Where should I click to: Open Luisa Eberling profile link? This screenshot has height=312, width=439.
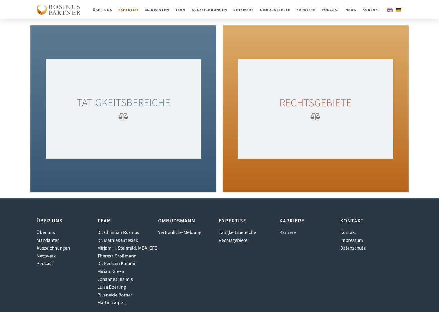pyautogui.click(x=112, y=287)
